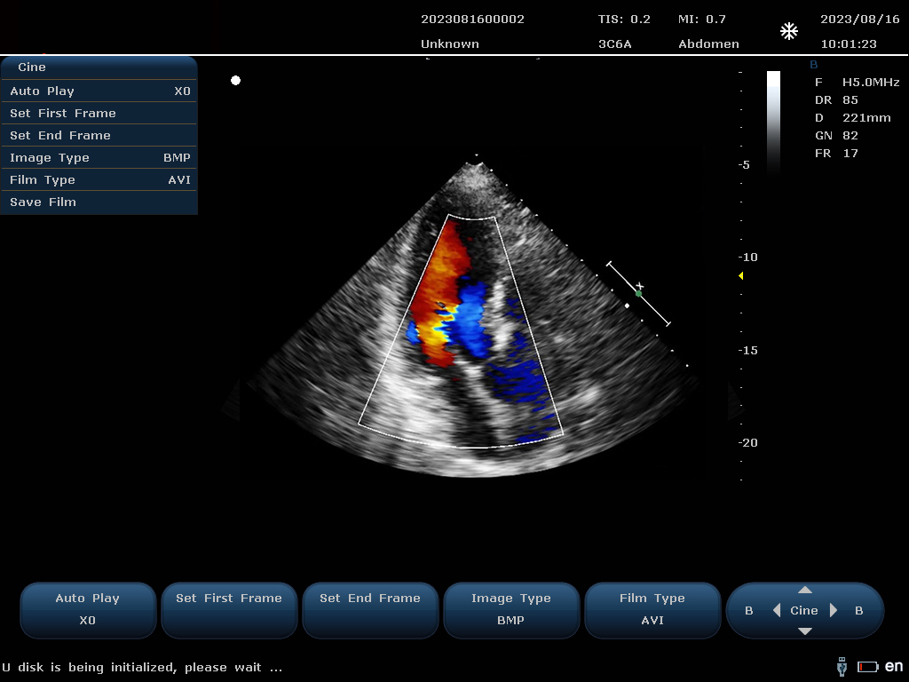Click the freeze snowflake icon in header

click(788, 32)
